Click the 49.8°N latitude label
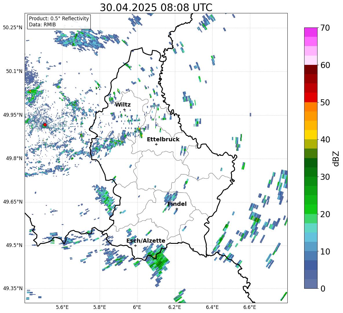This screenshot has width=343, height=313. coord(14,158)
